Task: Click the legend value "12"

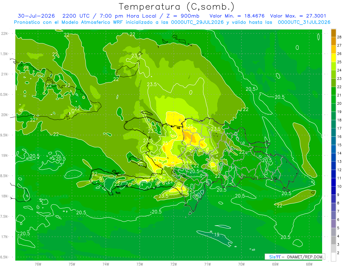Action: pyautogui.click(x=339, y=170)
